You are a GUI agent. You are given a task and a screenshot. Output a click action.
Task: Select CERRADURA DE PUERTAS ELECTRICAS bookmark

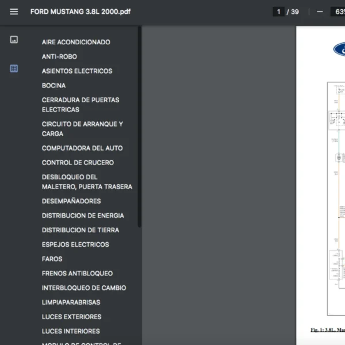pos(80,105)
